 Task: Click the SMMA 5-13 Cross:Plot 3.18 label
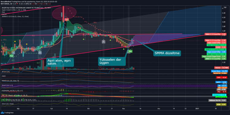click(x=215, y=40)
